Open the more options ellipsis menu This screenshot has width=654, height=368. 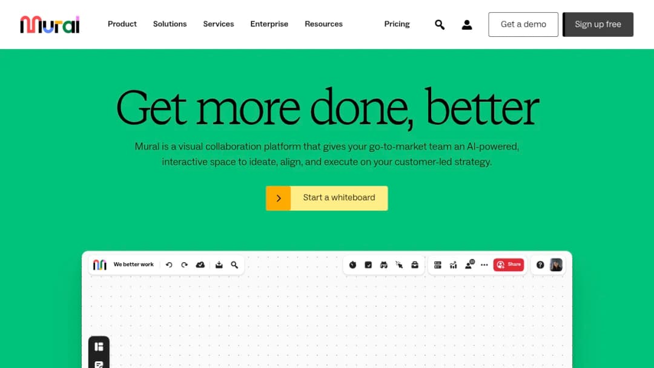pos(484,264)
